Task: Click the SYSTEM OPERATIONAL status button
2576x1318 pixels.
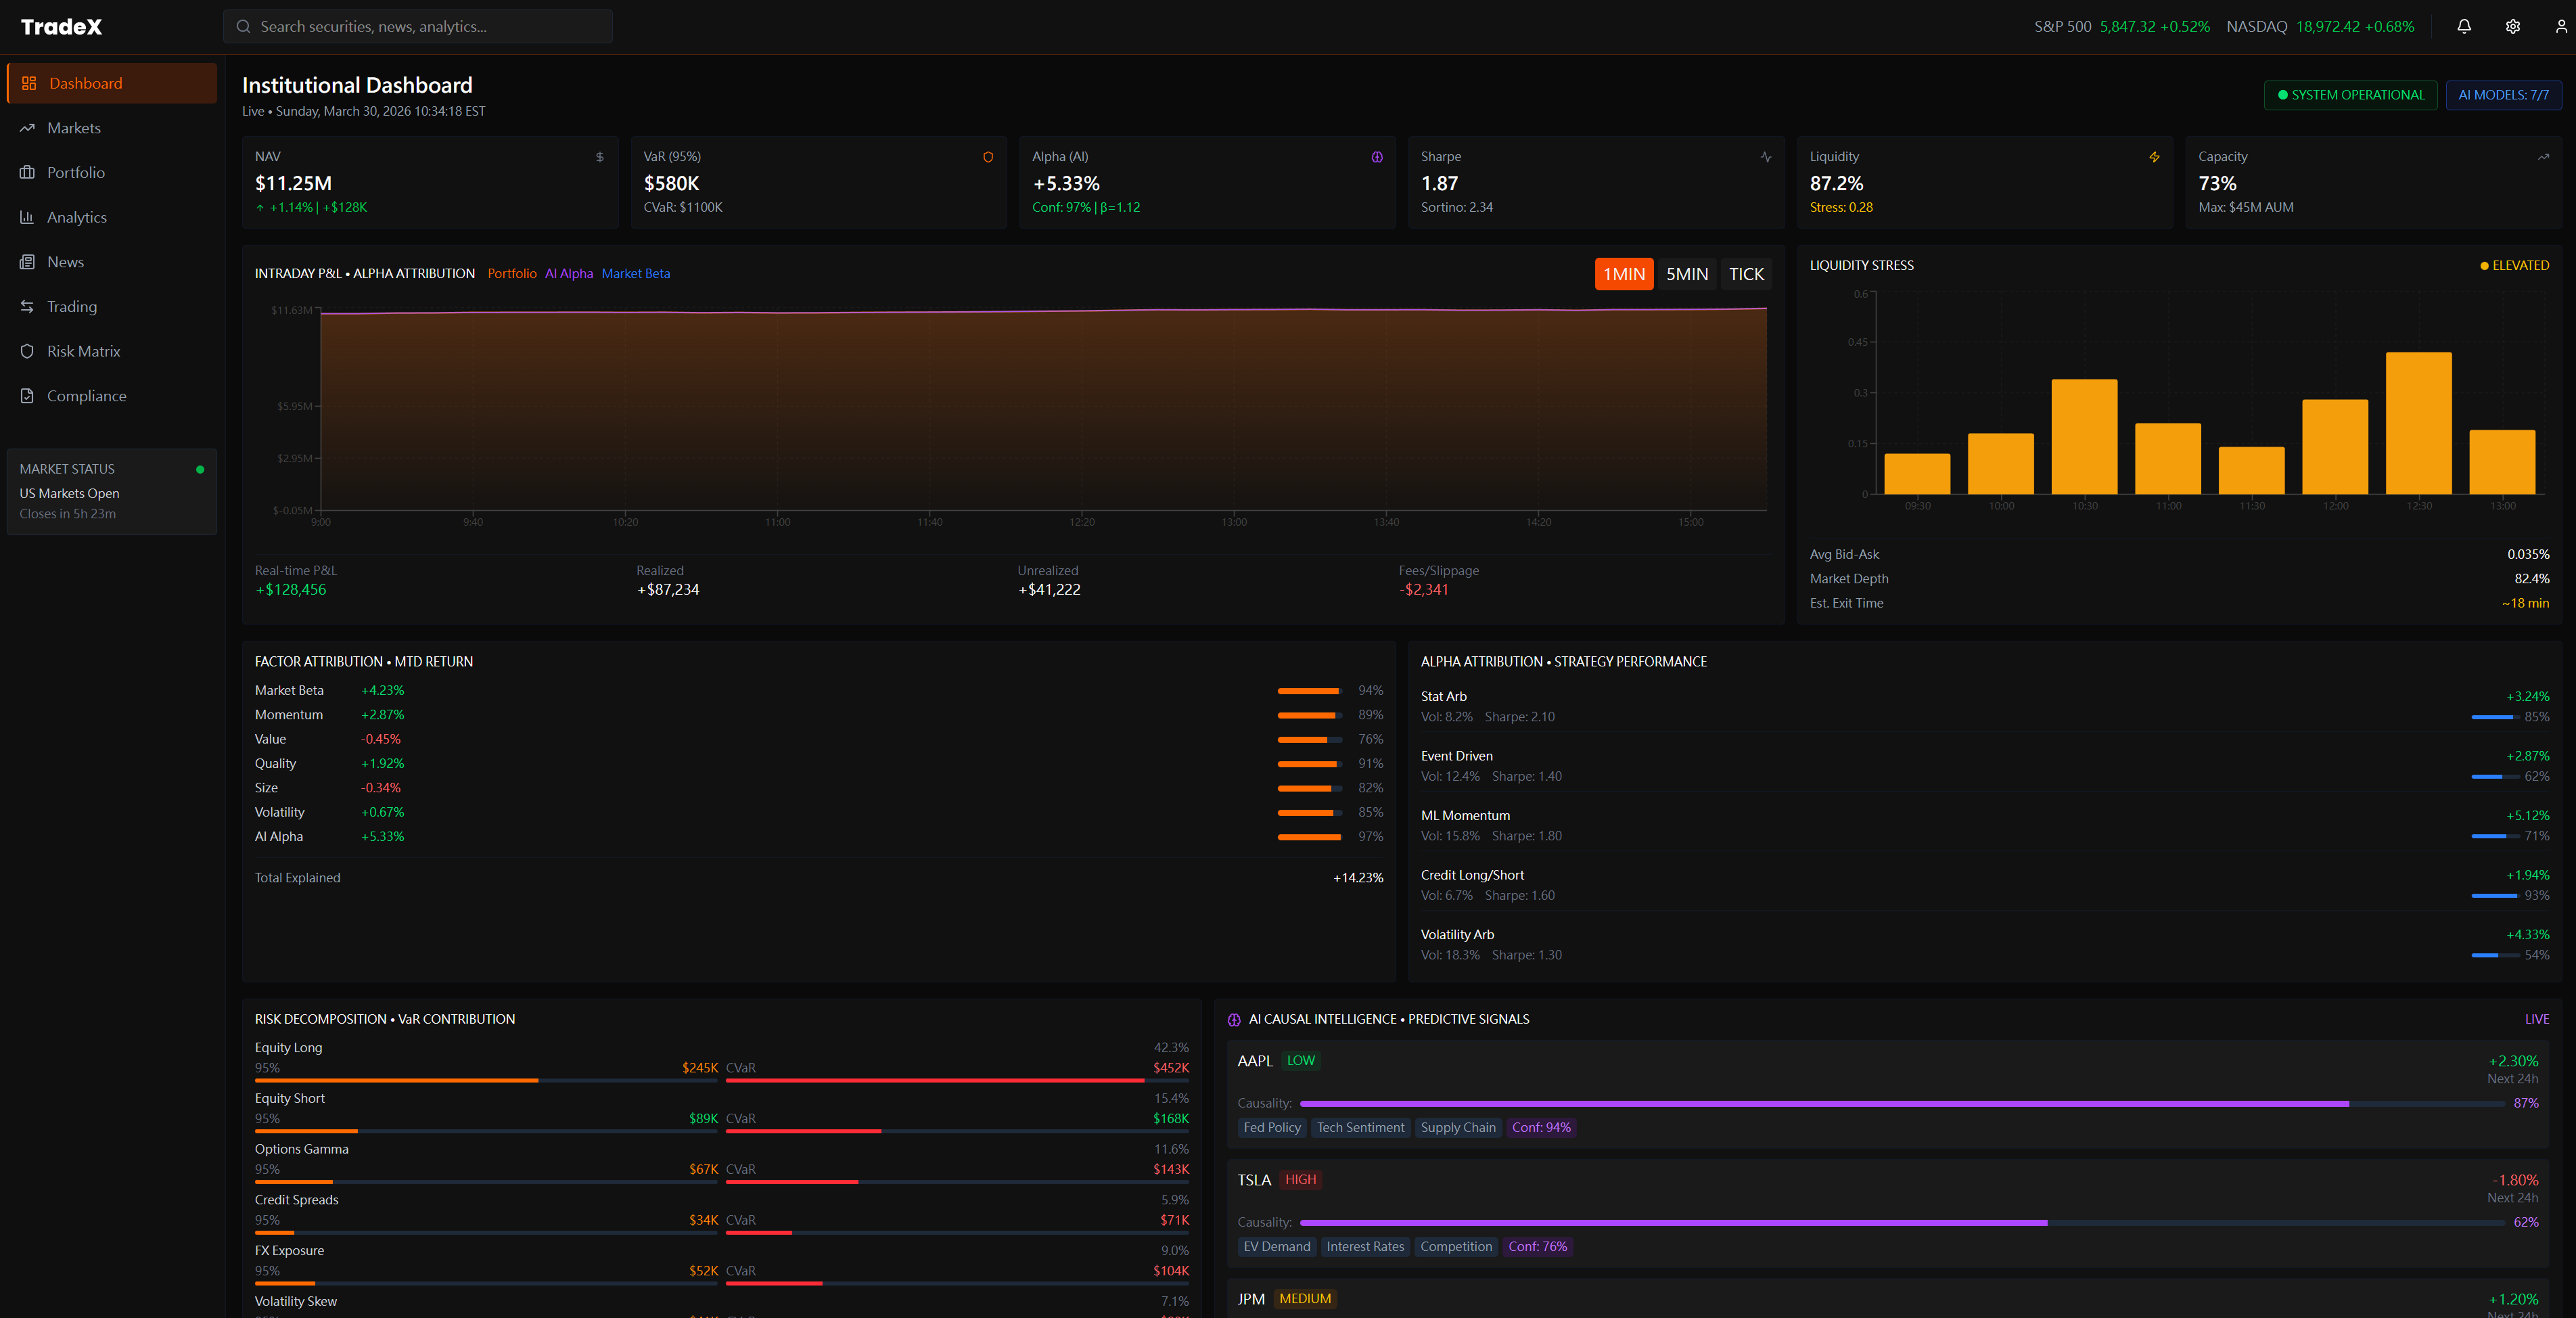Action: (x=2350, y=95)
